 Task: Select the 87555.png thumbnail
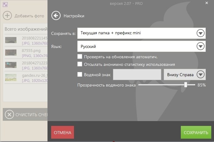coord(11,52)
